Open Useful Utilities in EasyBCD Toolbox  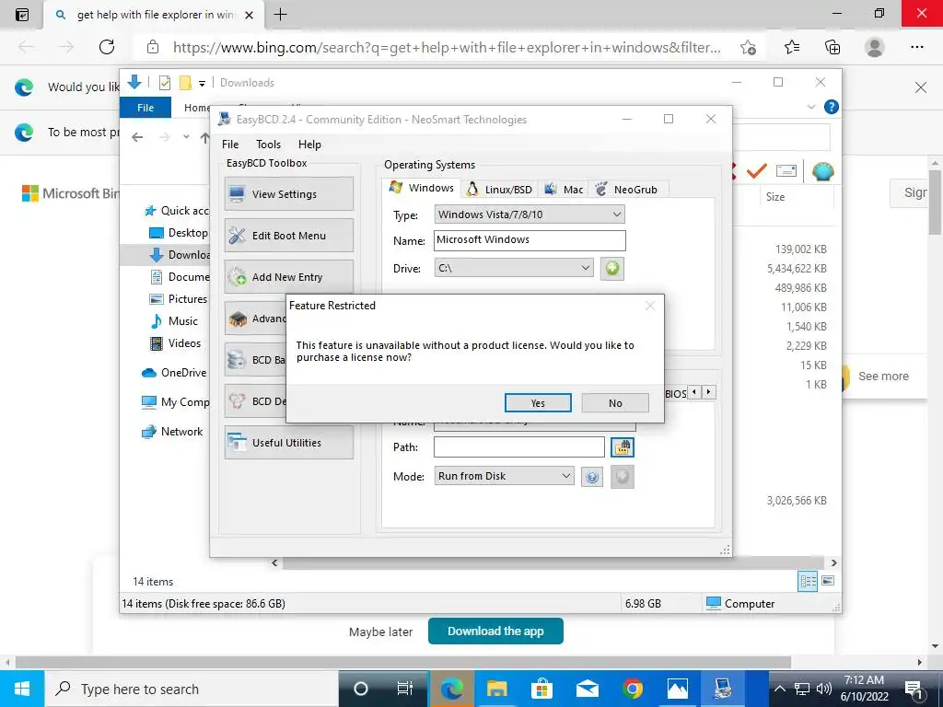(x=288, y=443)
